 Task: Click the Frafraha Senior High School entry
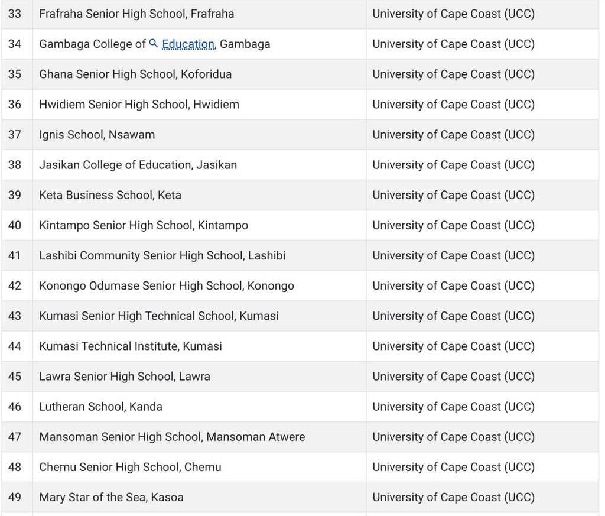(136, 14)
